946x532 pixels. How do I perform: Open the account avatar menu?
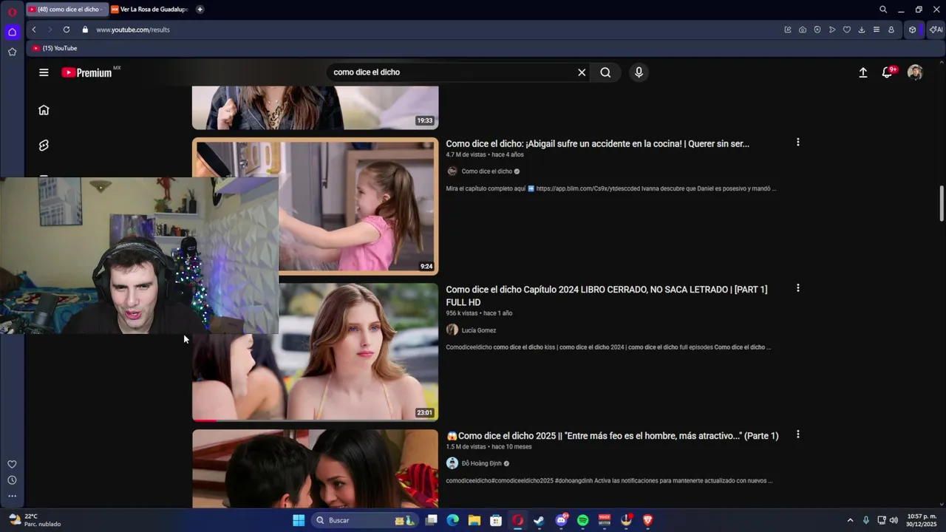click(915, 72)
